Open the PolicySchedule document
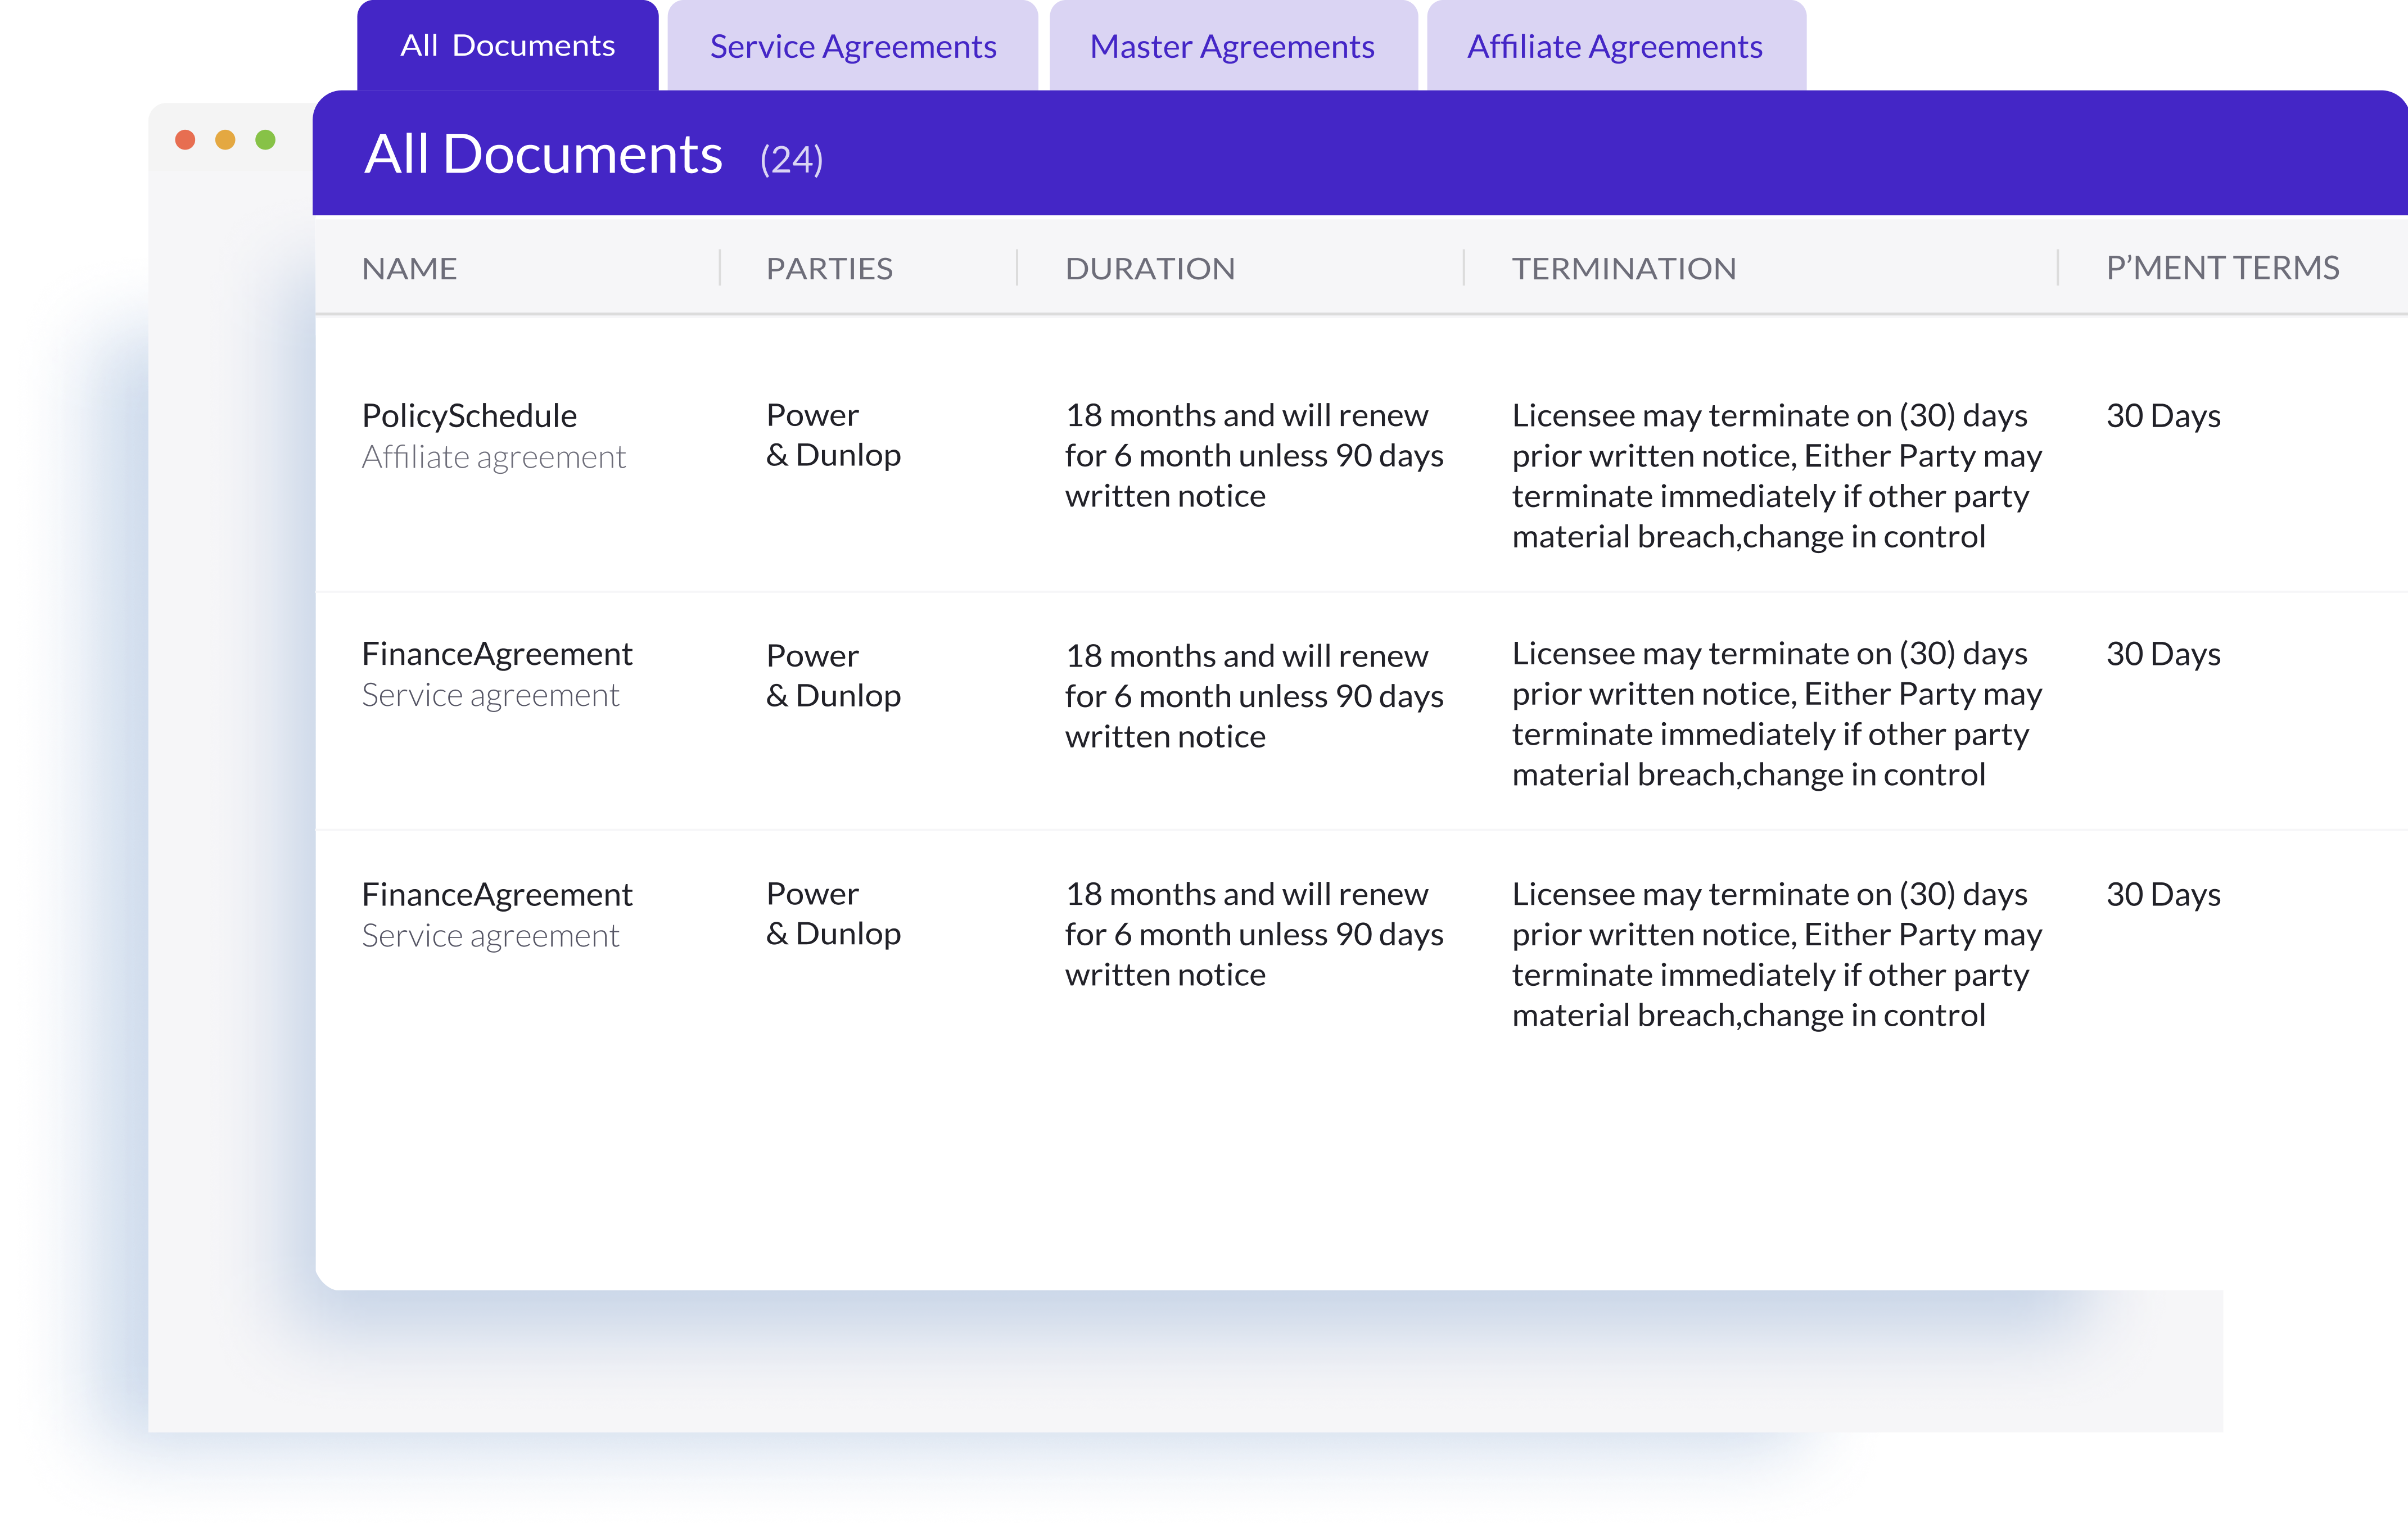The image size is (2408, 1536). 469,416
